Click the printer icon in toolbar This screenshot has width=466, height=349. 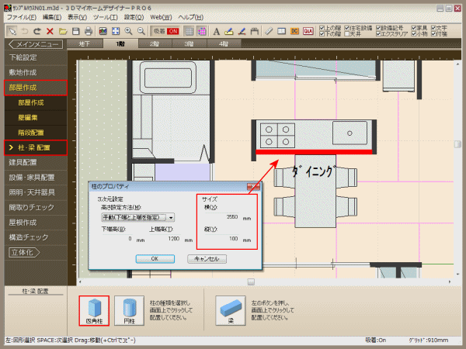pyautogui.click(x=89, y=31)
